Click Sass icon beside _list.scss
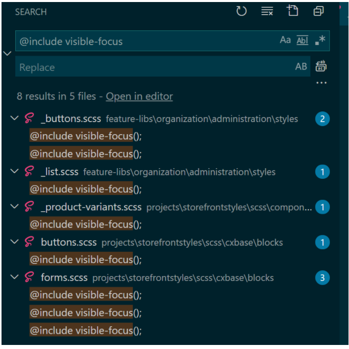 [29, 171]
